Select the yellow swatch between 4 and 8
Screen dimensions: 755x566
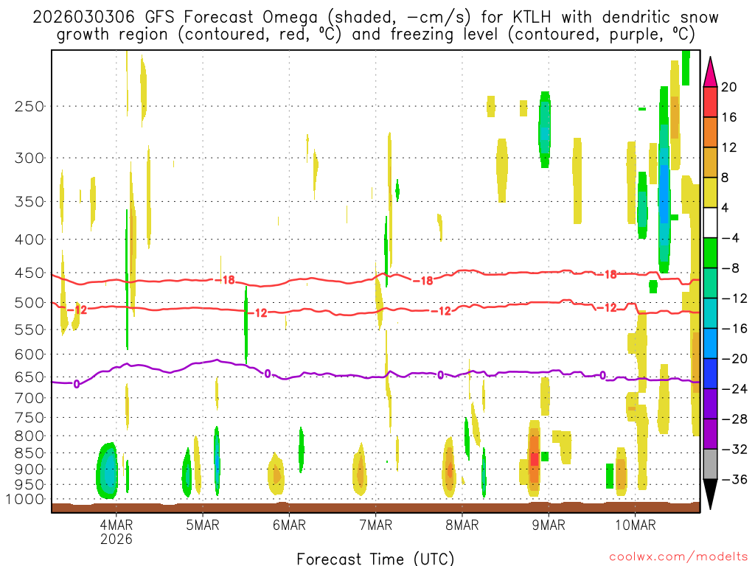(710, 192)
